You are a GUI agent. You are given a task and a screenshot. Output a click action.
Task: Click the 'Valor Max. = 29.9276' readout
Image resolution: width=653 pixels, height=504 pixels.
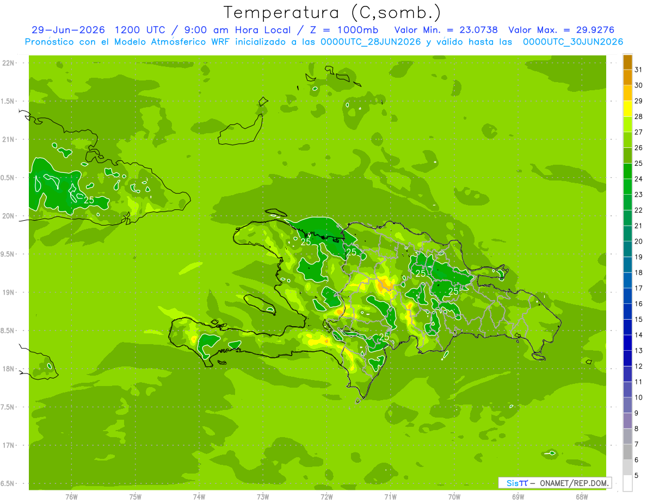[x=562, y=30]
